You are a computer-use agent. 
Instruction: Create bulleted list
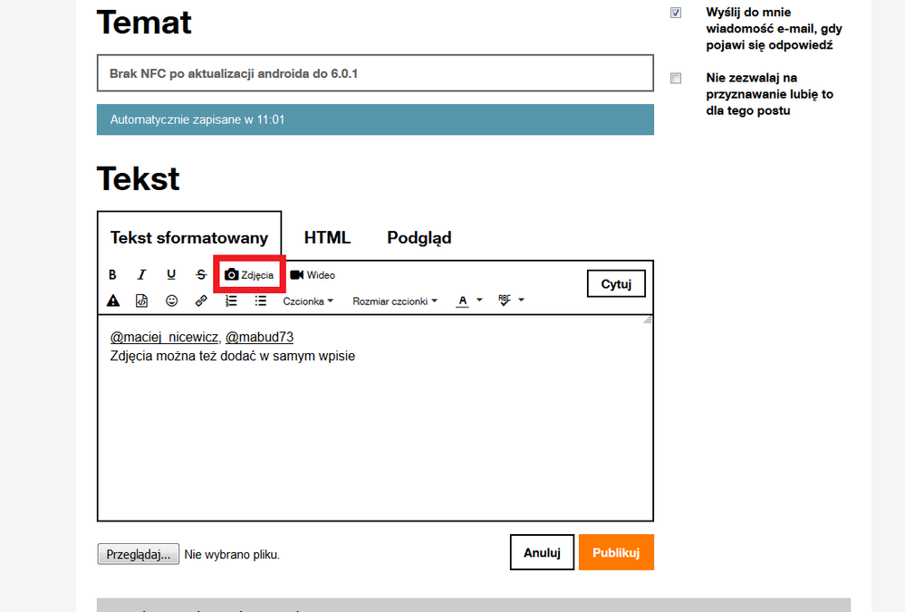click(261, 301)
